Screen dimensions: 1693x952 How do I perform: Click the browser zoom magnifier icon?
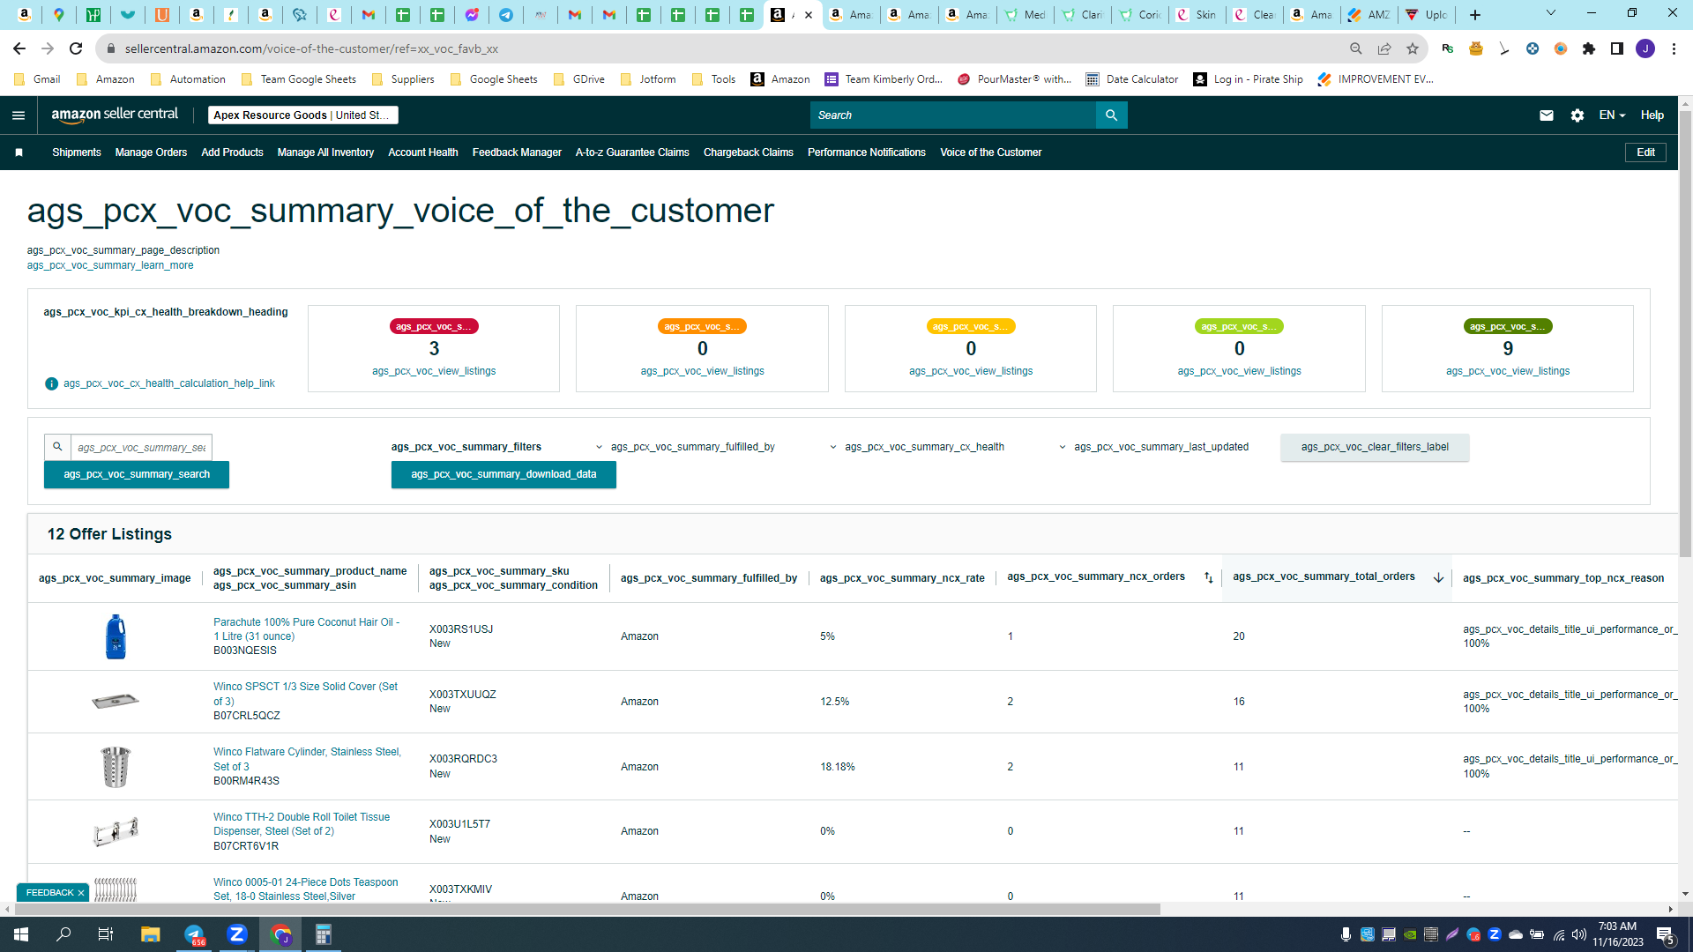(x=1356, y=48)
